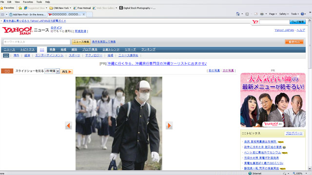Close the Yahoo Japan tab
The height and width of the screenshot is (175, 312).
[84, 14]
